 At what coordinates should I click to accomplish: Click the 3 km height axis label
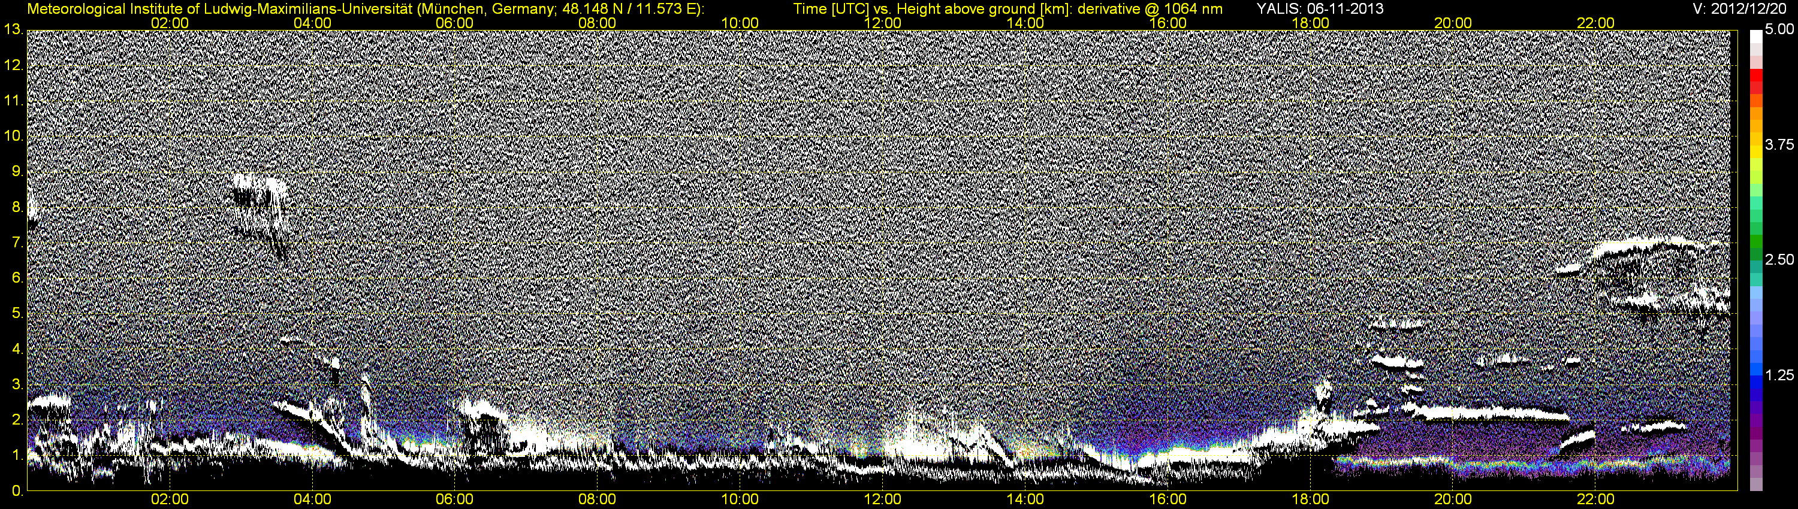click(17, 385)
